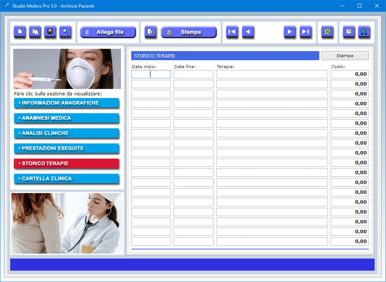Click the Allega file button

(x=108, y=32)
